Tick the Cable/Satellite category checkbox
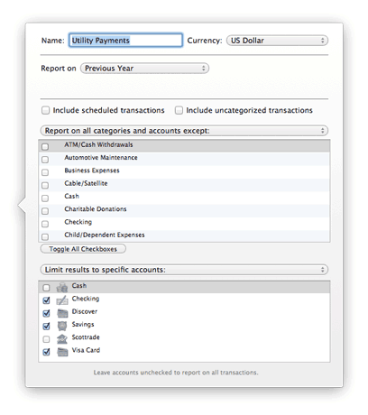This screenshot has height=415, width=368. (45, 185)
